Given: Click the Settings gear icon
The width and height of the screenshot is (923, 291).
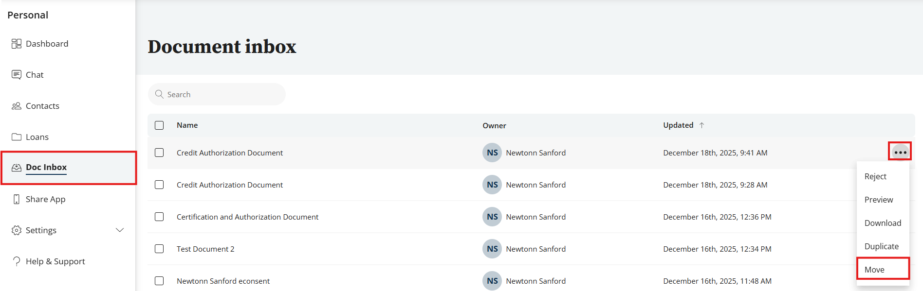Looking at the screenshot, I should coord(17,230).
